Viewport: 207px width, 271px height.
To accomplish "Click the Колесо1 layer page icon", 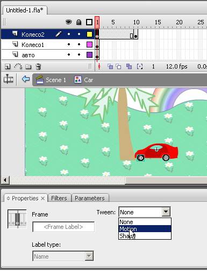I will tap(15, 44).
